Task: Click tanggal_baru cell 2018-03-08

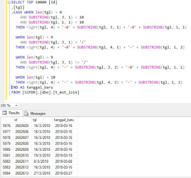Action: [x=65, y=161]
